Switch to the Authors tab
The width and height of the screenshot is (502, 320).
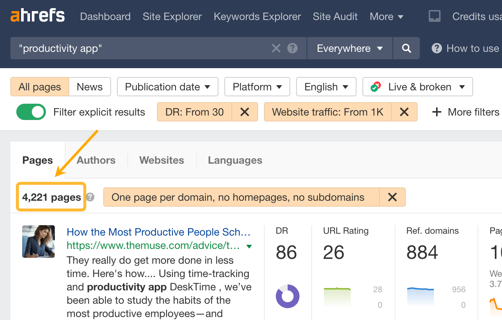(x=96, y=160)
